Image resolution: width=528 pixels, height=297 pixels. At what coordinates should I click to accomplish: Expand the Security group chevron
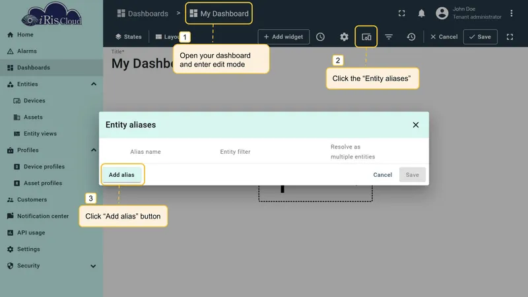93,266
